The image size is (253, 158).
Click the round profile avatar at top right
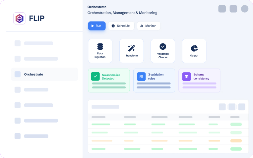click(x=245, y=9)
